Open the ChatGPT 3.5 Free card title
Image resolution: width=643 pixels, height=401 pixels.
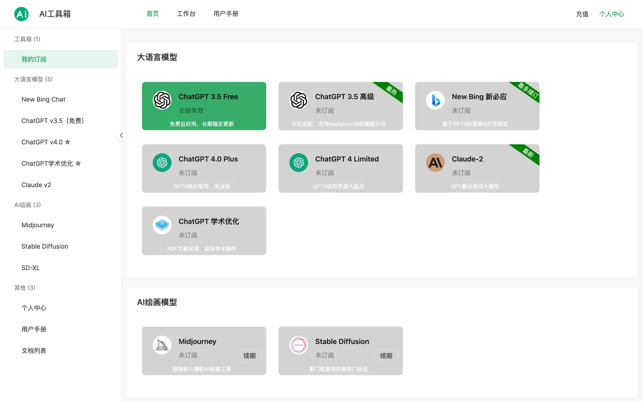[209, 97]
